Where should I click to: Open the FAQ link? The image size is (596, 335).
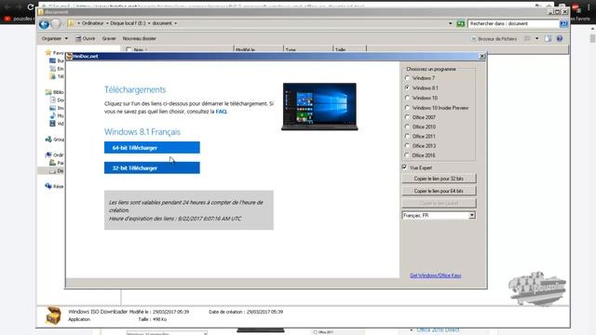[222, 112]
